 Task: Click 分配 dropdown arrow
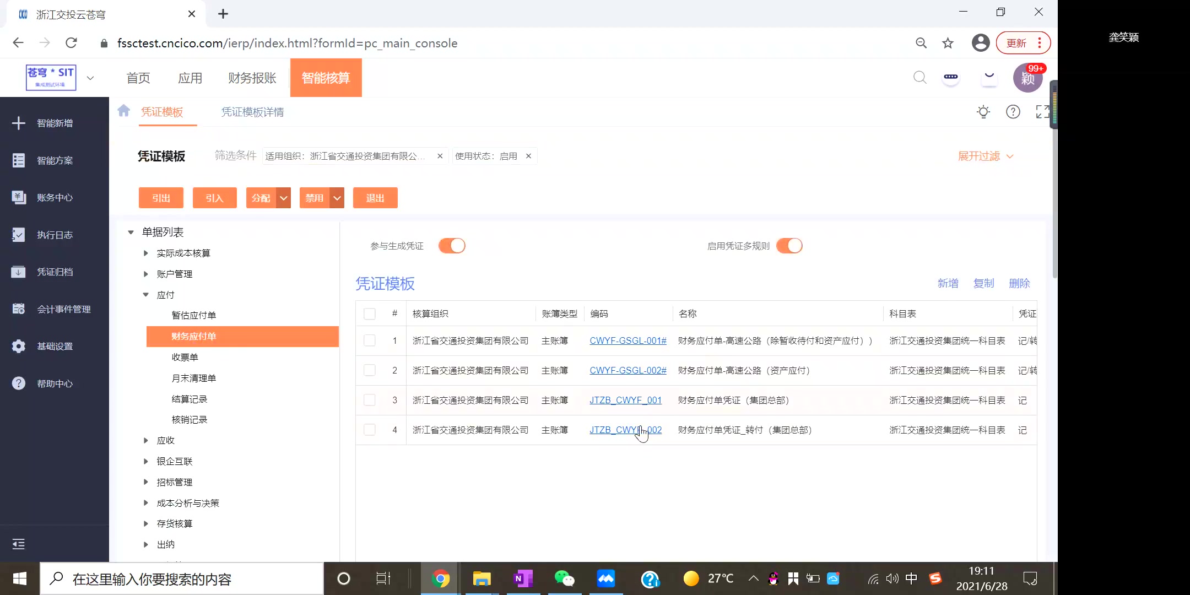click(x=282, y=198)
